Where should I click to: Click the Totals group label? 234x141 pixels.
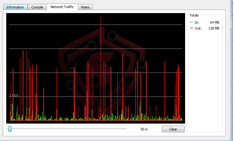point(194,15)
